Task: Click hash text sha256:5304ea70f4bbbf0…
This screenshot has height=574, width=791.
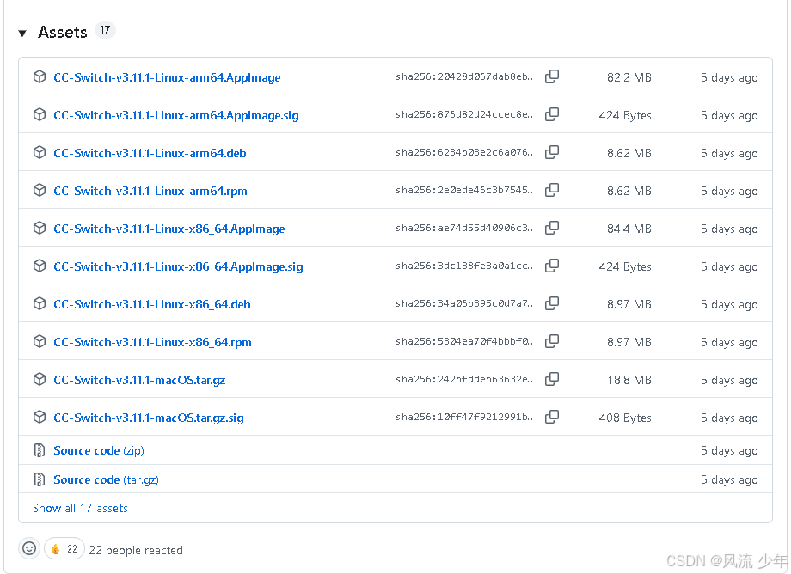Action: 464,341
